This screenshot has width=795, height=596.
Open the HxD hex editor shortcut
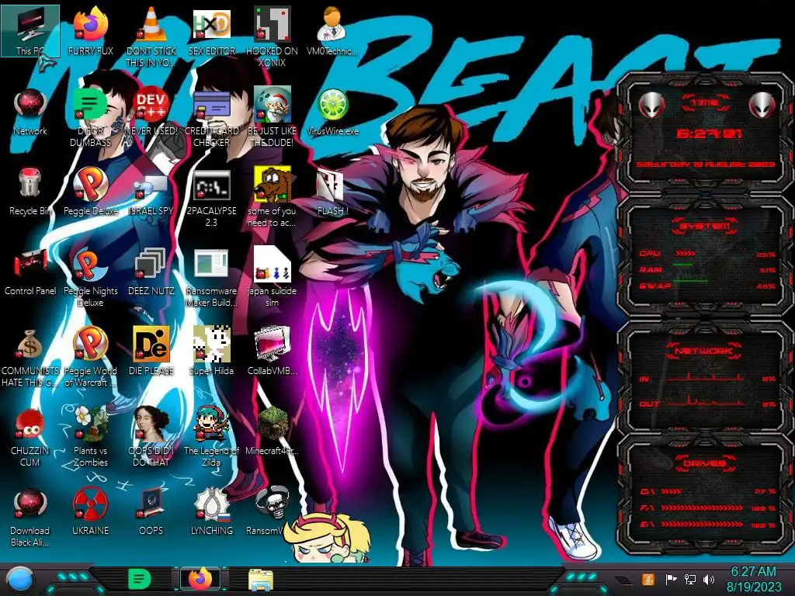coord(212,31)
